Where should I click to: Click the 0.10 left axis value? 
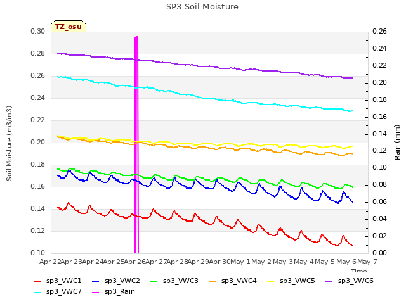[x=38, y=253]
